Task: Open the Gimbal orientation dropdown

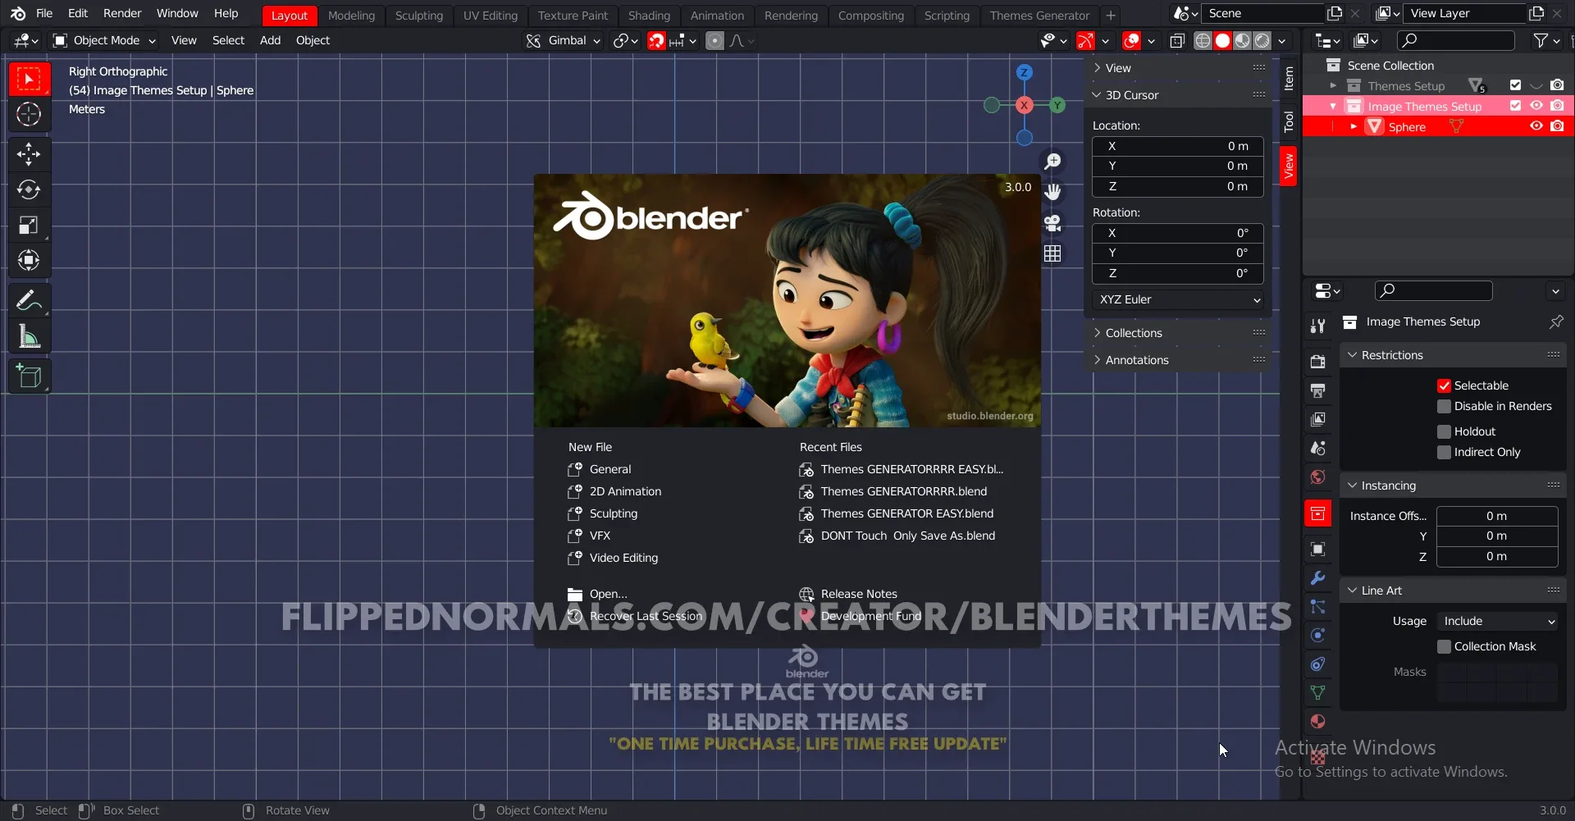Action: coord(563,40)
